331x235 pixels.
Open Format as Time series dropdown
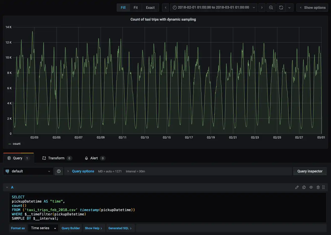point(43,228)
